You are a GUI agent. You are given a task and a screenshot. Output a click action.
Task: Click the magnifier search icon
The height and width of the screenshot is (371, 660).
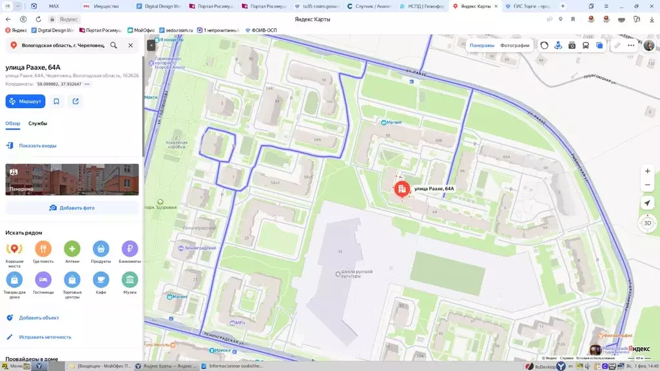pyautogui.click(x=113, y=45)
